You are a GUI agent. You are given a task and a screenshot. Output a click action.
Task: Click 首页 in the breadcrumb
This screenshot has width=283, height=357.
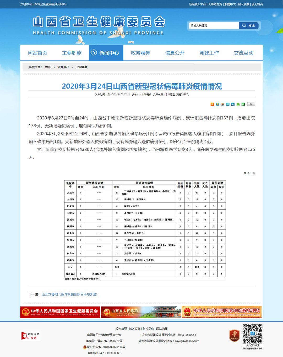pyautogui.click(x=48, y=67)
